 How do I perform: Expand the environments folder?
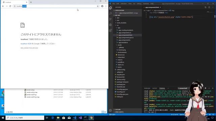[122, 52]
